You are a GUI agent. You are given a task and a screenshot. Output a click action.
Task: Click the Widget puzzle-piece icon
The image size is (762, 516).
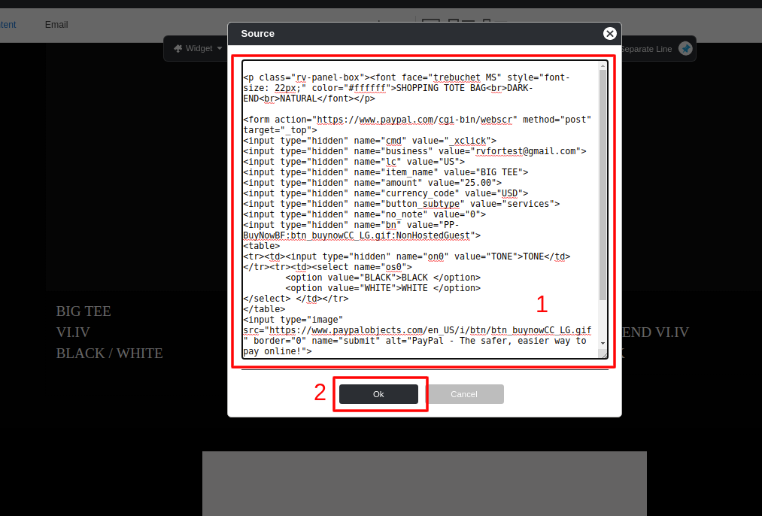coord(178,49)
